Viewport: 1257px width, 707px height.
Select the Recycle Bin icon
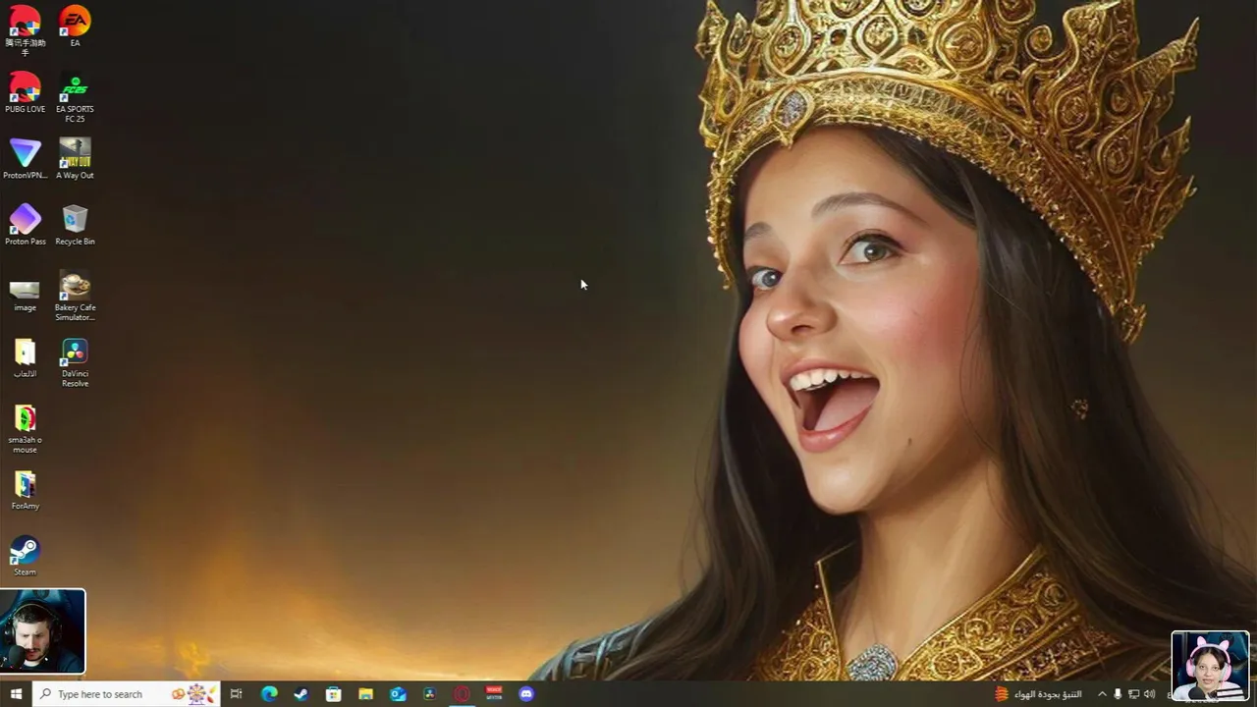pyautogui.click(x=75, y=225)
